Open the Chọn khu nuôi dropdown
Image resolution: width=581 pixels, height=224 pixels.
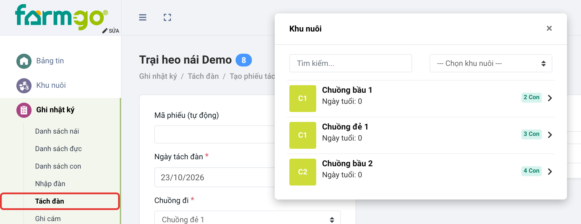pyautogui.click(x=491, y=63)
